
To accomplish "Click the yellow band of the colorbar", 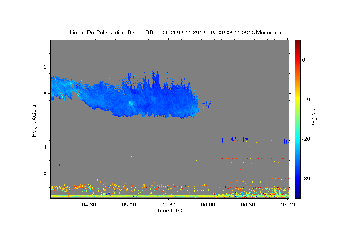I will click(x=297, y=98).
